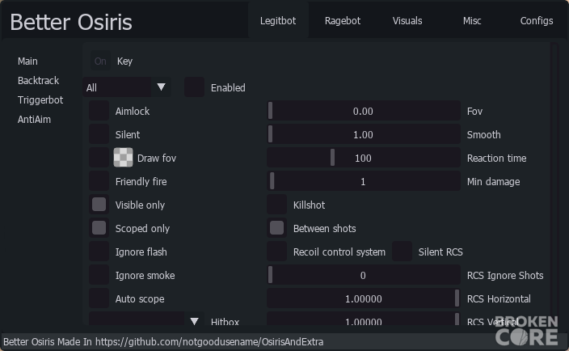
Task: Uncheck the Visible only checkbox
Action: click(x=99, y=205)
